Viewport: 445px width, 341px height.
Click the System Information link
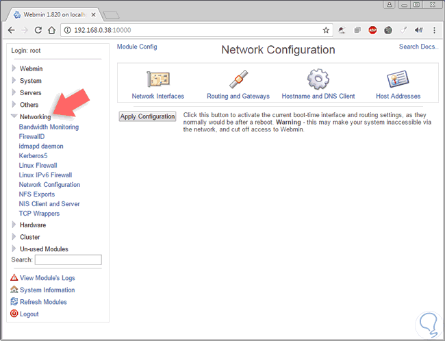pyautogui.click(x=47, y=290)
